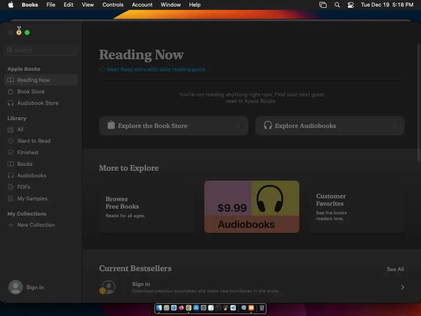Image resolution: width=421 pixels, height=316 pixels.
Task: Expand the Sign In row chevron
Action: (x=402, y=287)
